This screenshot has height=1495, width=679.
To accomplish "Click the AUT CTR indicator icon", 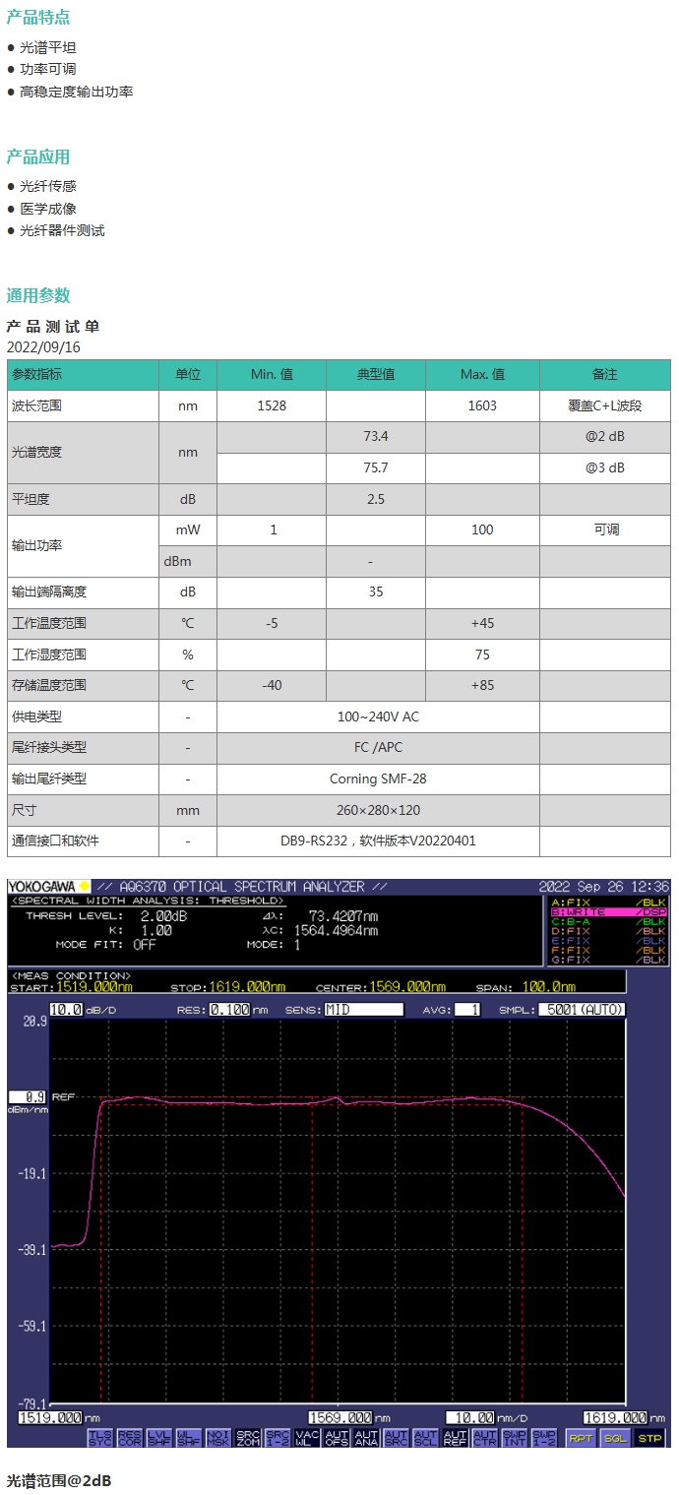I will pyautogui.click(x=484, y=1437).
